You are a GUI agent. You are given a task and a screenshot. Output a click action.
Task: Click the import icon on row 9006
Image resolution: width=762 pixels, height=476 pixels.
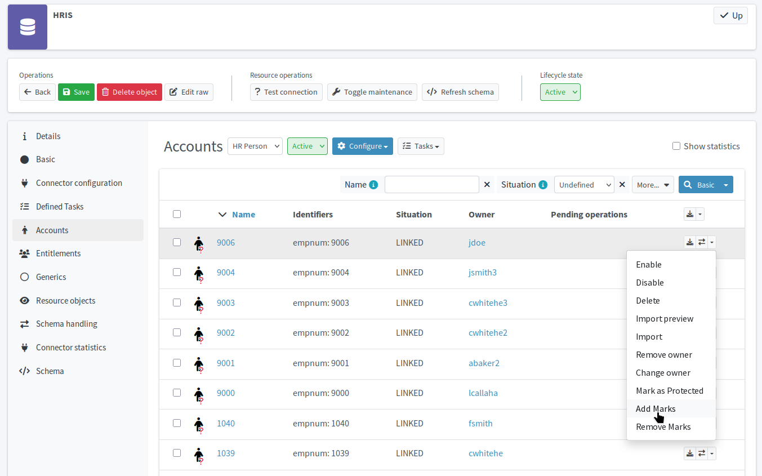coord(689,242)
